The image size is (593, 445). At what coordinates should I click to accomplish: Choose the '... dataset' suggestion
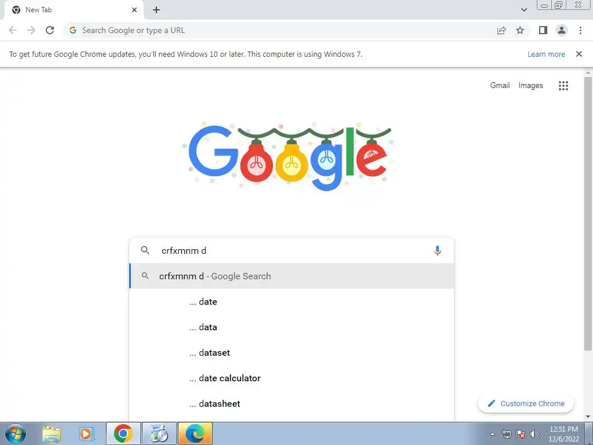[x=292, y=353]
